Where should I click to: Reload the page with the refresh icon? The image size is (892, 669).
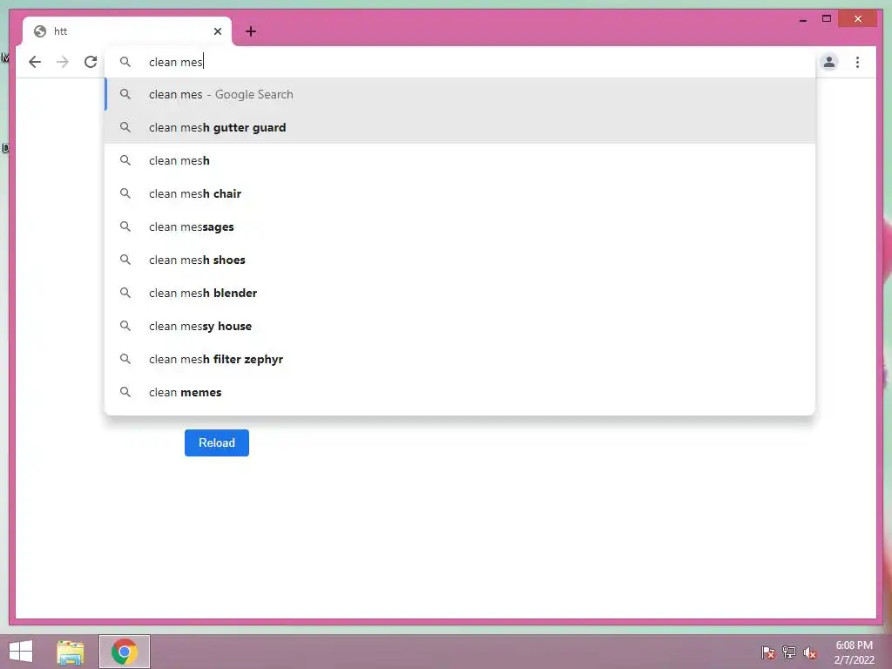[91, 62]
